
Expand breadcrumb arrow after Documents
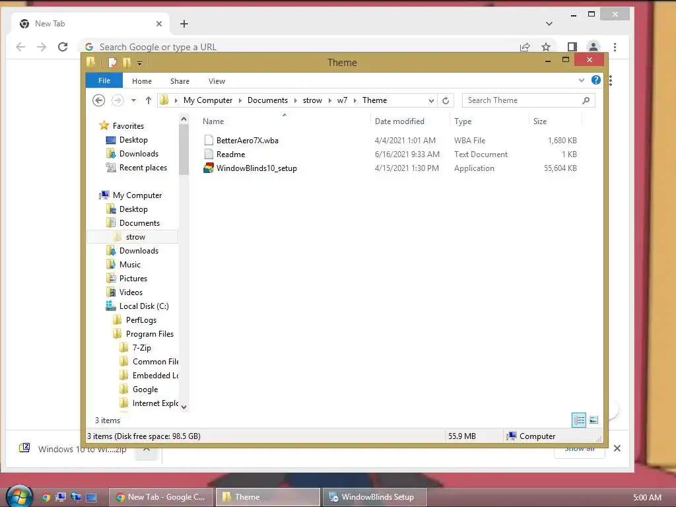click(x=295, y=100)
